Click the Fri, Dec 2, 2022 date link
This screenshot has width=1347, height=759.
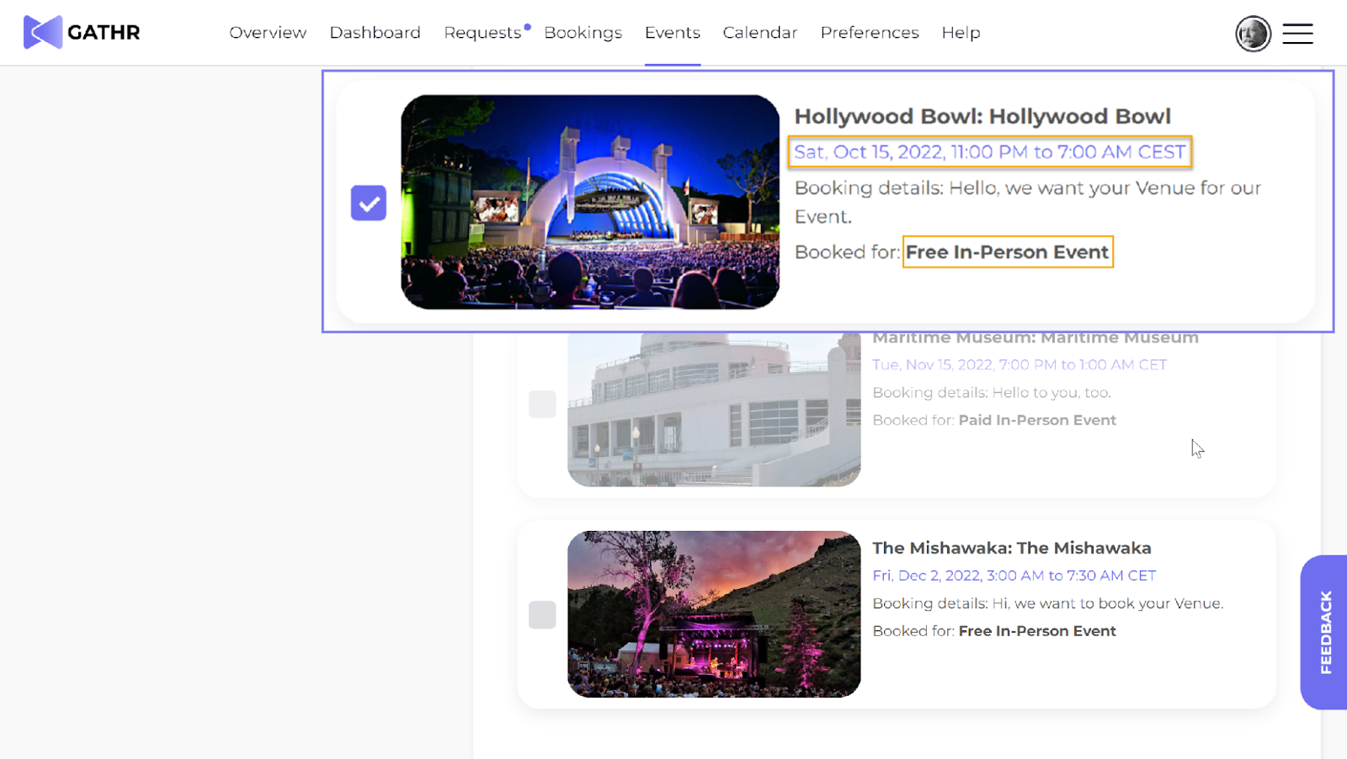coord(1014,576)
